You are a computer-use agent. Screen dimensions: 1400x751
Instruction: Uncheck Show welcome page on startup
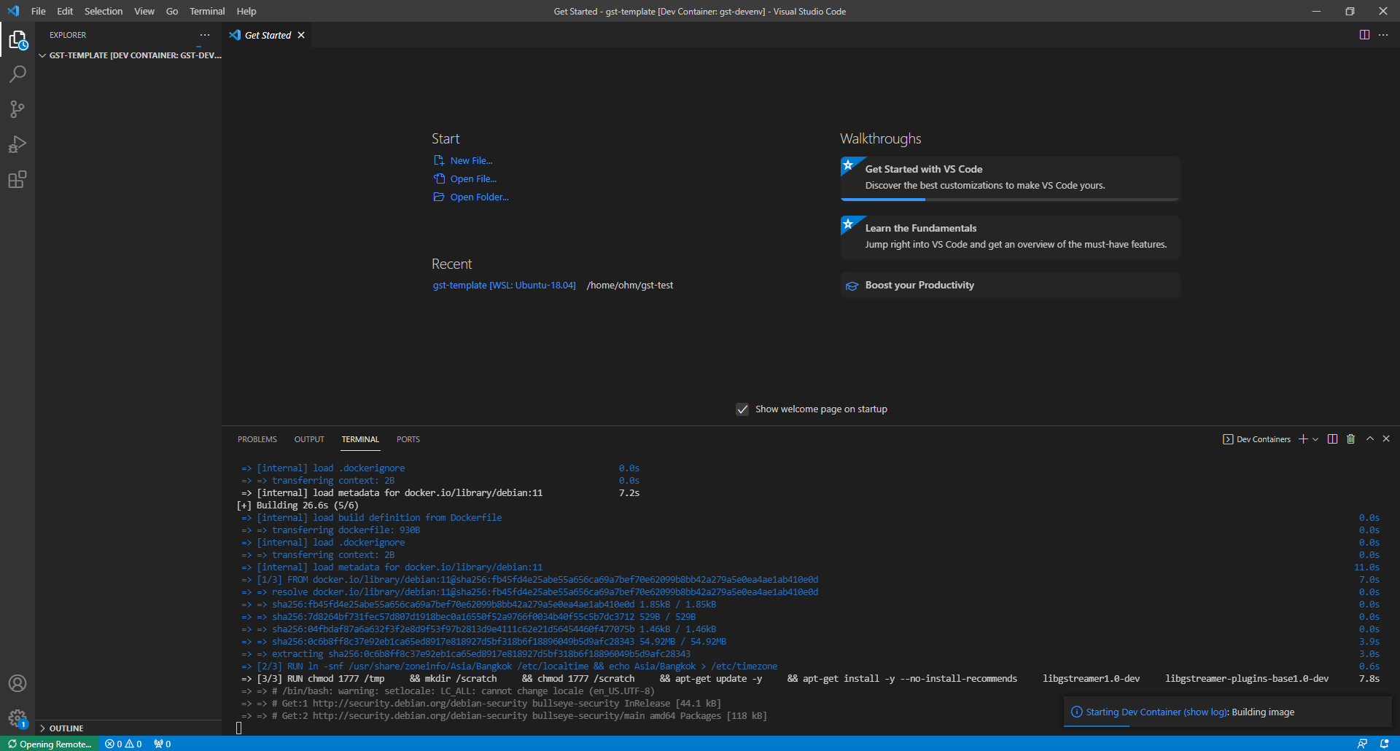pos(742,409)
